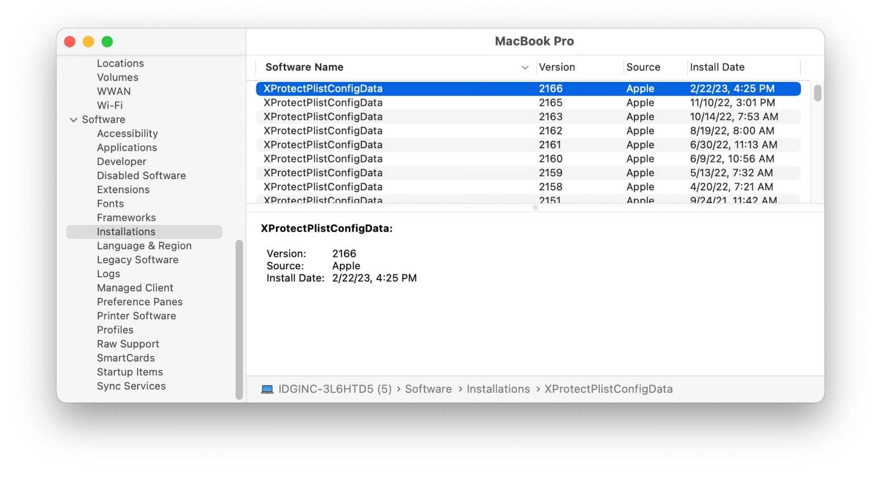Image resolution: width=874 pixels, height=491 pixels.
Task: Click the Installations breadcrumb link
Action: (x=498, y=389)
